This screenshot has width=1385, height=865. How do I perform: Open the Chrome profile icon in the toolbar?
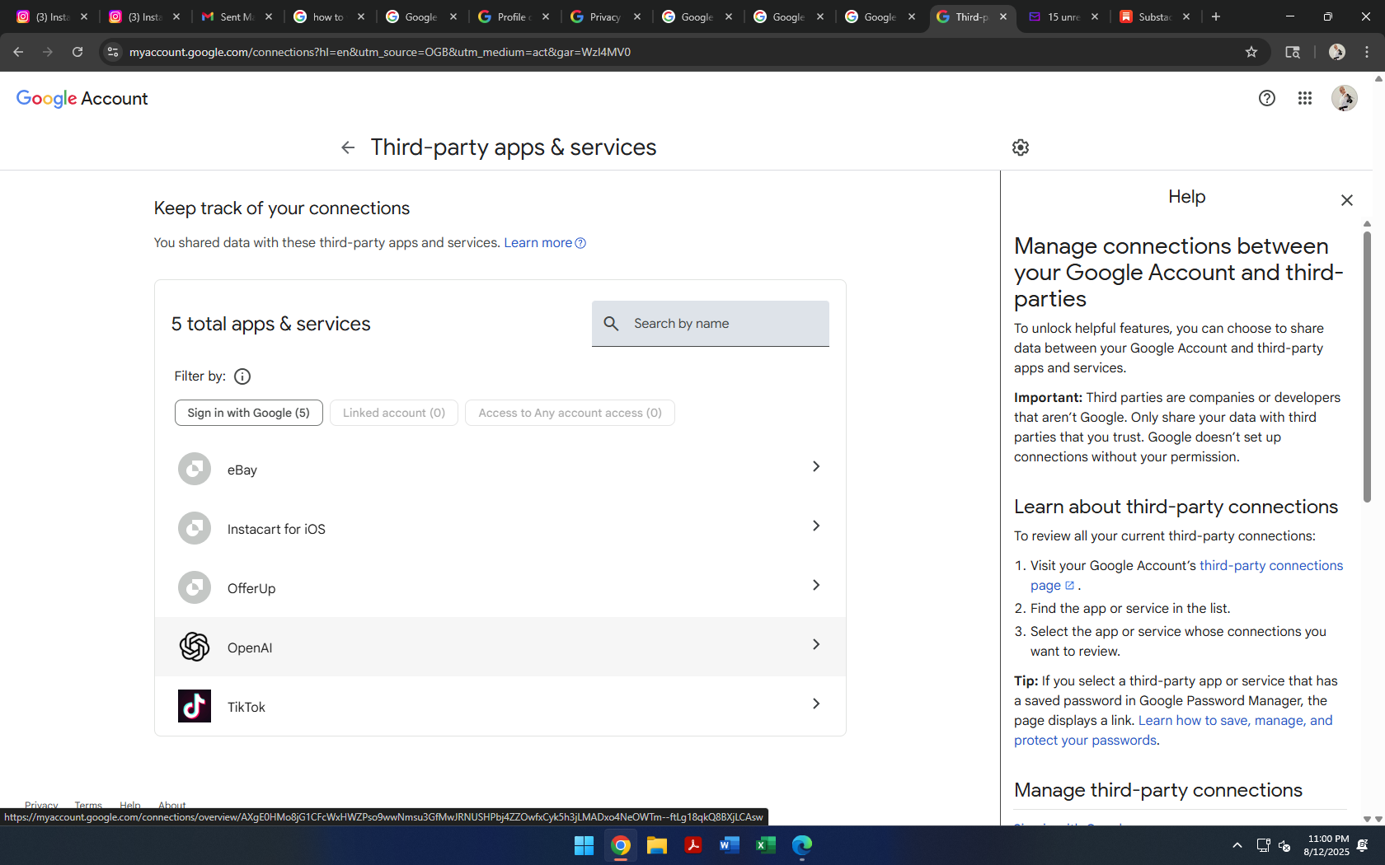point(1337,52)
